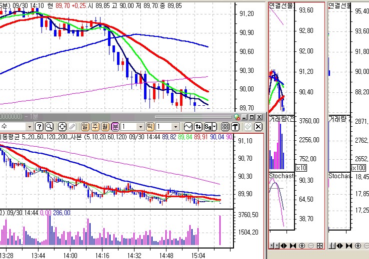Screen dimensions: 369x259
Task: Click the up-down arrows toolbar icon
Action: click(198, 127)
